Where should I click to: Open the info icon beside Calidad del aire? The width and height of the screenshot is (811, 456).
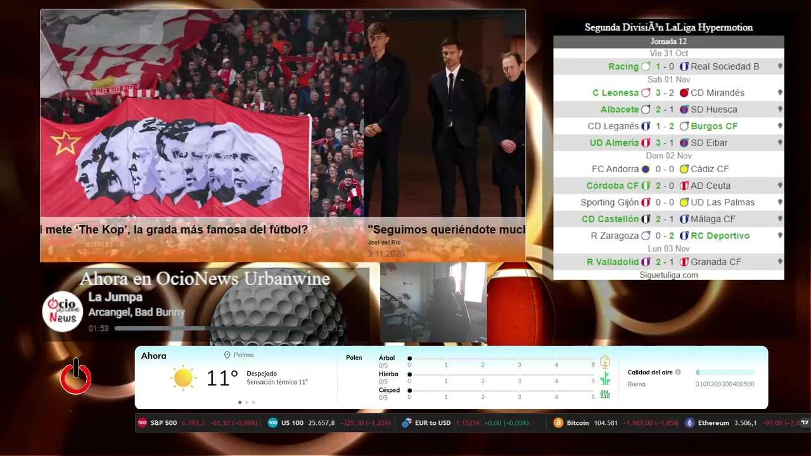point(678,372)
